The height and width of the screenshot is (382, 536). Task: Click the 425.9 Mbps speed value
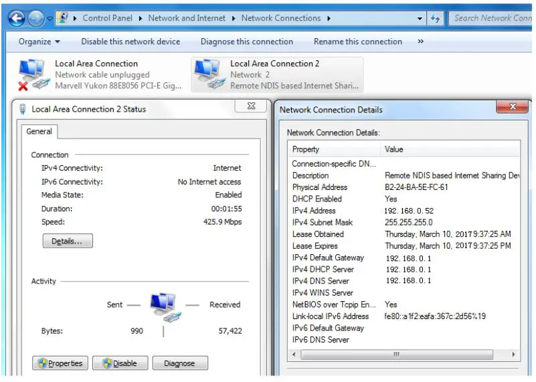pyautogui.click(x=222, y=222)
